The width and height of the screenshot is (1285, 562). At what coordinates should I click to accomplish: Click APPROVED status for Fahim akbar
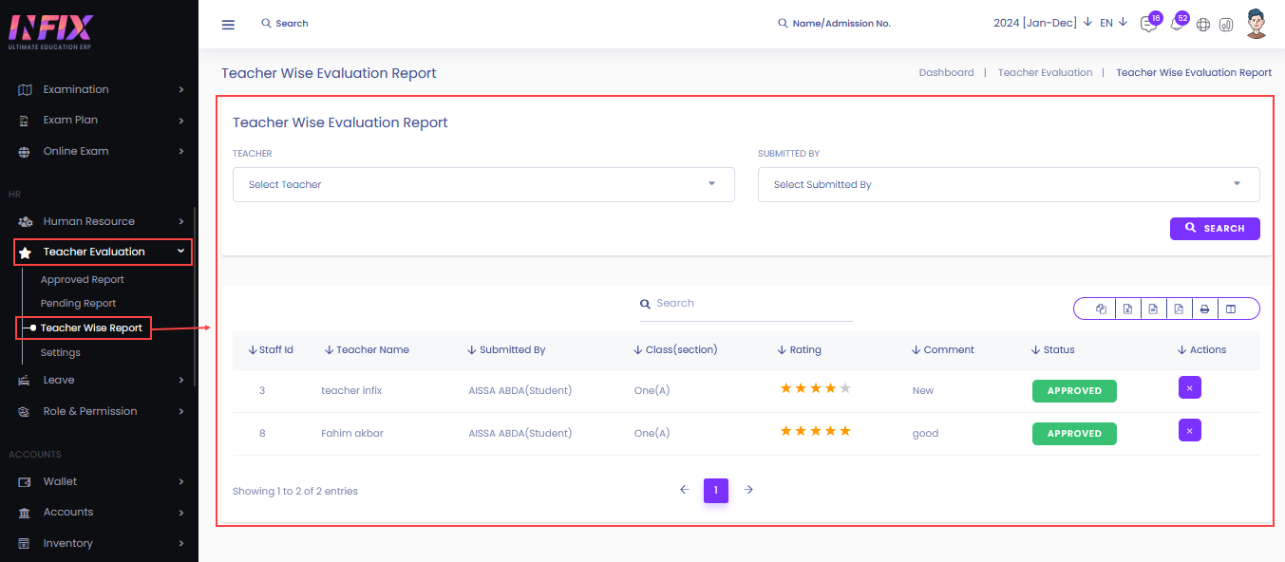pos(1074,434)
